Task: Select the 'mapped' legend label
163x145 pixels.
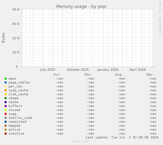Action: click(14, 126)
